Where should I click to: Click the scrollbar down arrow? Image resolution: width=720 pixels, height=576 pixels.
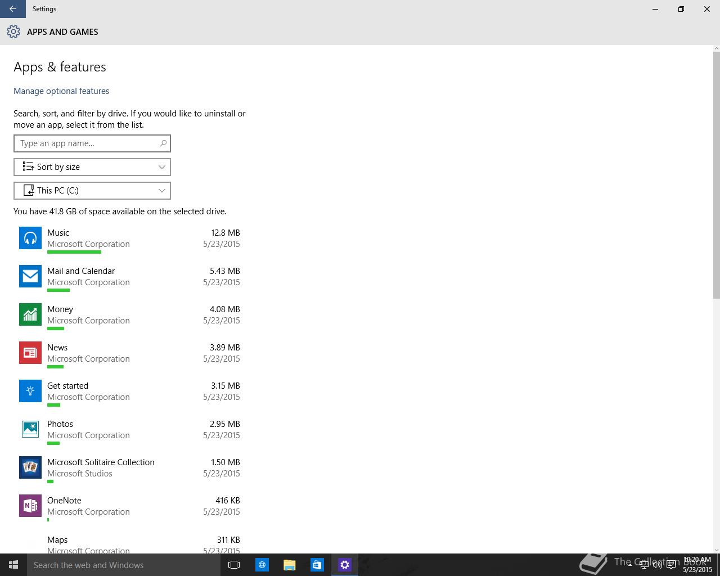(x=716, y=550)
